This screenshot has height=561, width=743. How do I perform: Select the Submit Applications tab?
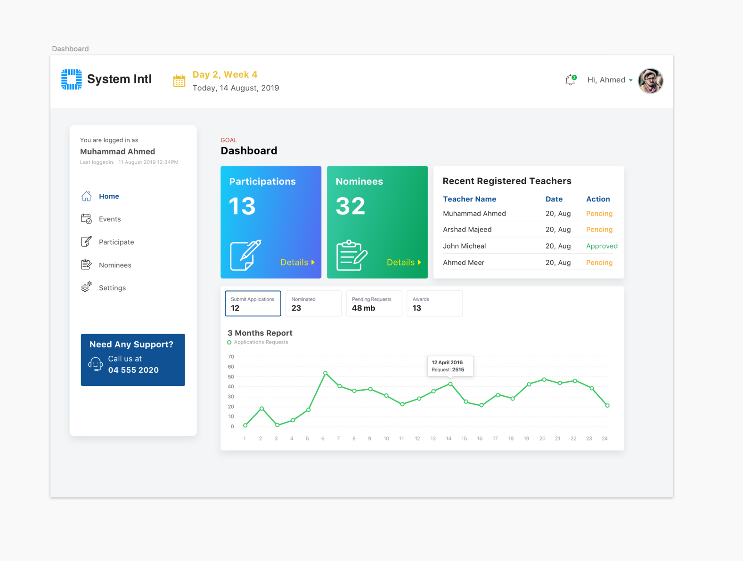point(253,304)
